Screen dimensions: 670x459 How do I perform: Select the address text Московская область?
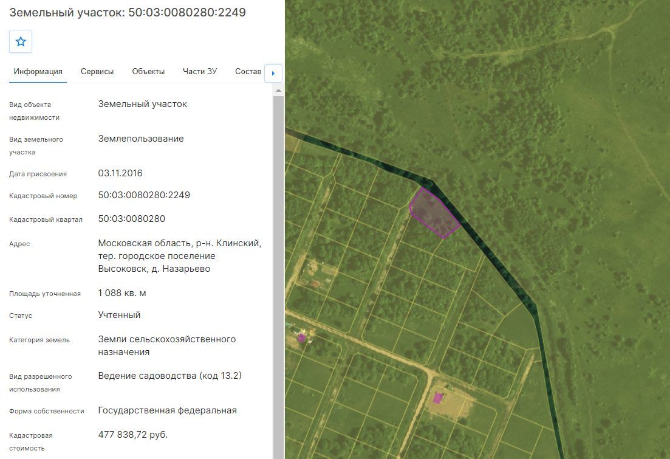pos(145,243)
